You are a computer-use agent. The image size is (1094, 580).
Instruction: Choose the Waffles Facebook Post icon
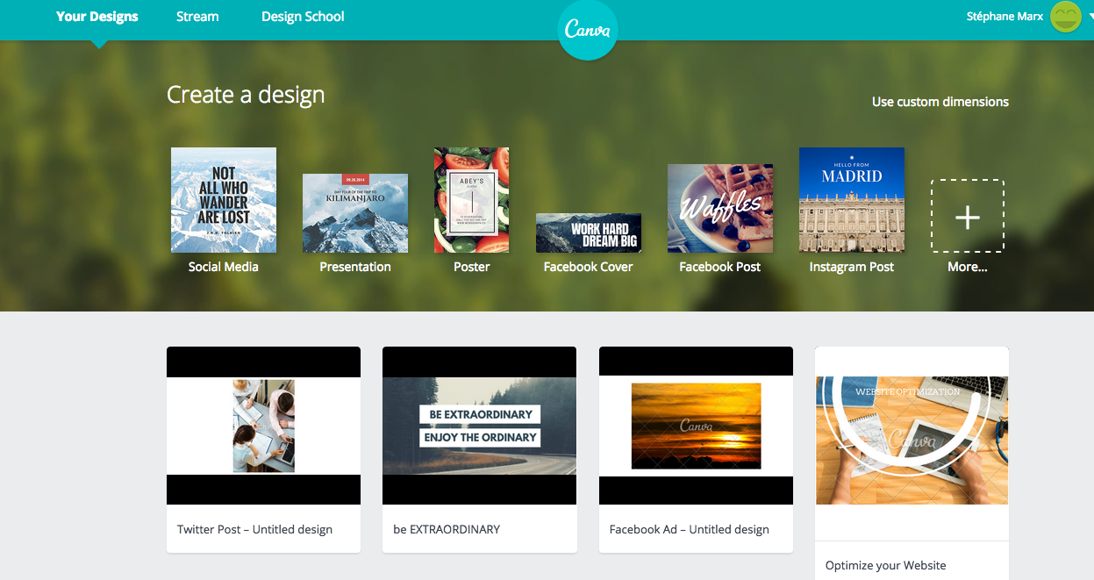point(719,208)
